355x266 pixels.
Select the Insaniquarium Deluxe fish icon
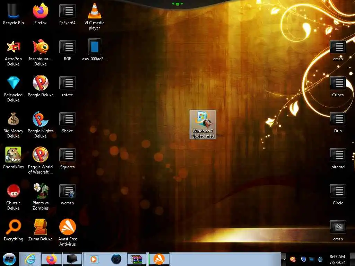[40, 53]
